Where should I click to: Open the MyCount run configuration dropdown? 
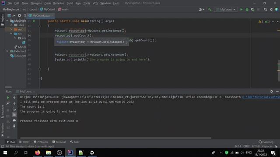point(226,10)
